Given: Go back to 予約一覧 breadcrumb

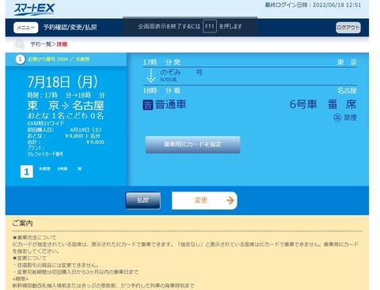Looking at the screenshot, I should tap(41, 44).
